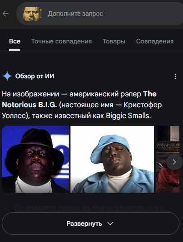
Task: Open the blue beret photo thumbnail
Action: [x=112, y=159]
